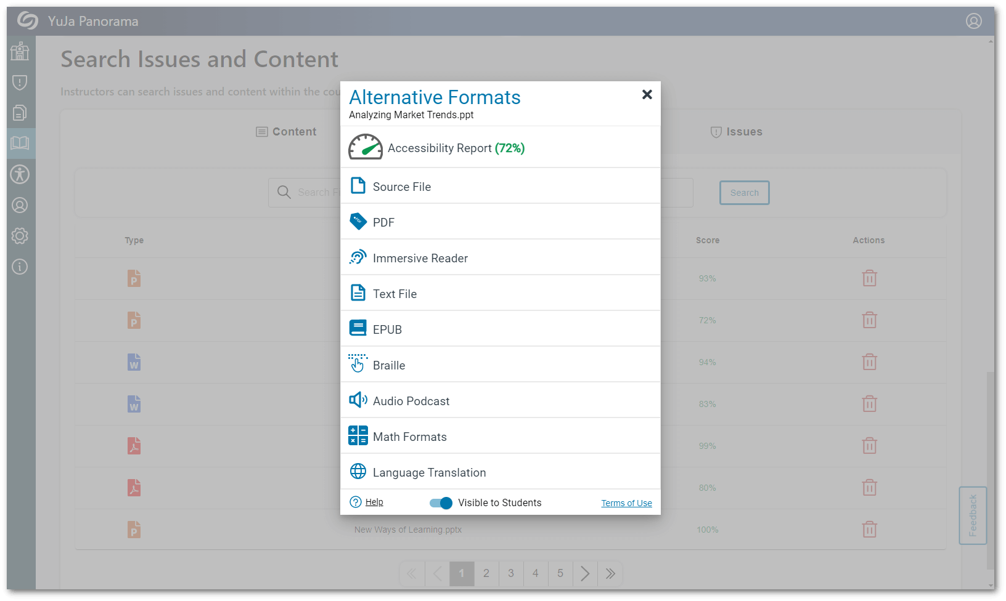Go to next page arrow in pagination
The image size is (1006, 601).
point(585,574)
